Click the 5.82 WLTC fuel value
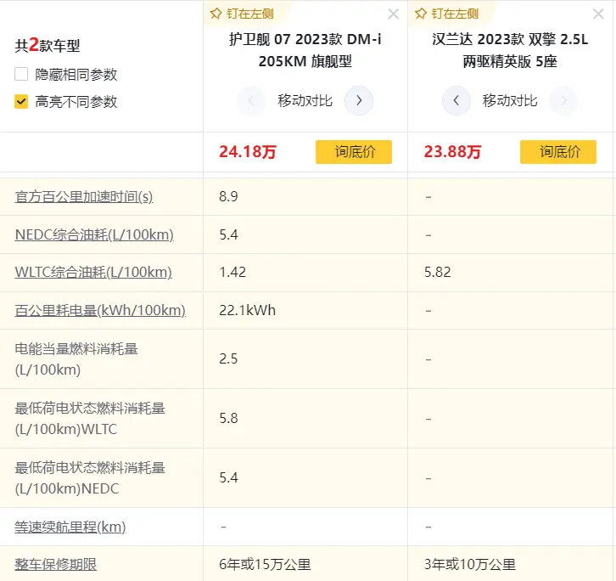Image resolution: width=616 pixels, height=581 pixels. point(438,272)
